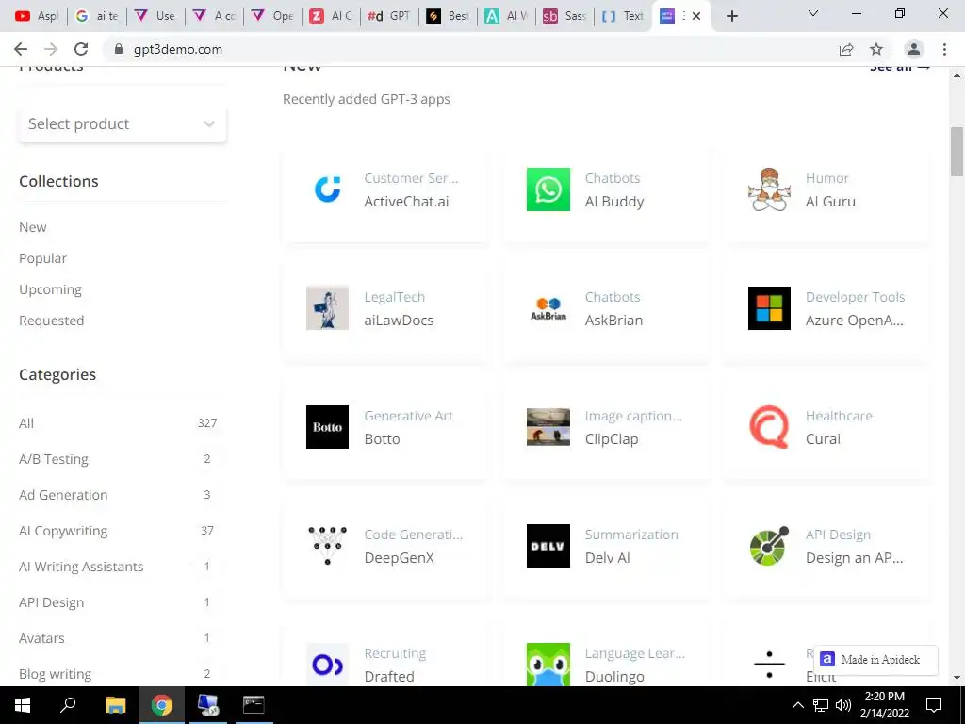The height and width of the screenshot is (724, 965).
Task: Open File Explorer from taskbar
Action: 115,705
